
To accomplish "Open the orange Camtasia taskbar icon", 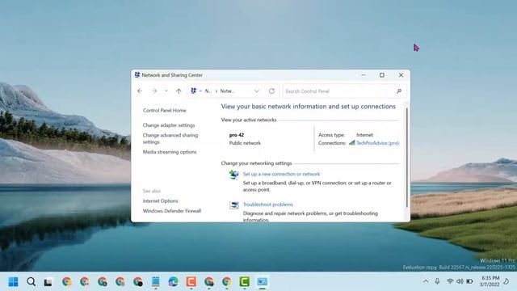I will coord(191,282).
